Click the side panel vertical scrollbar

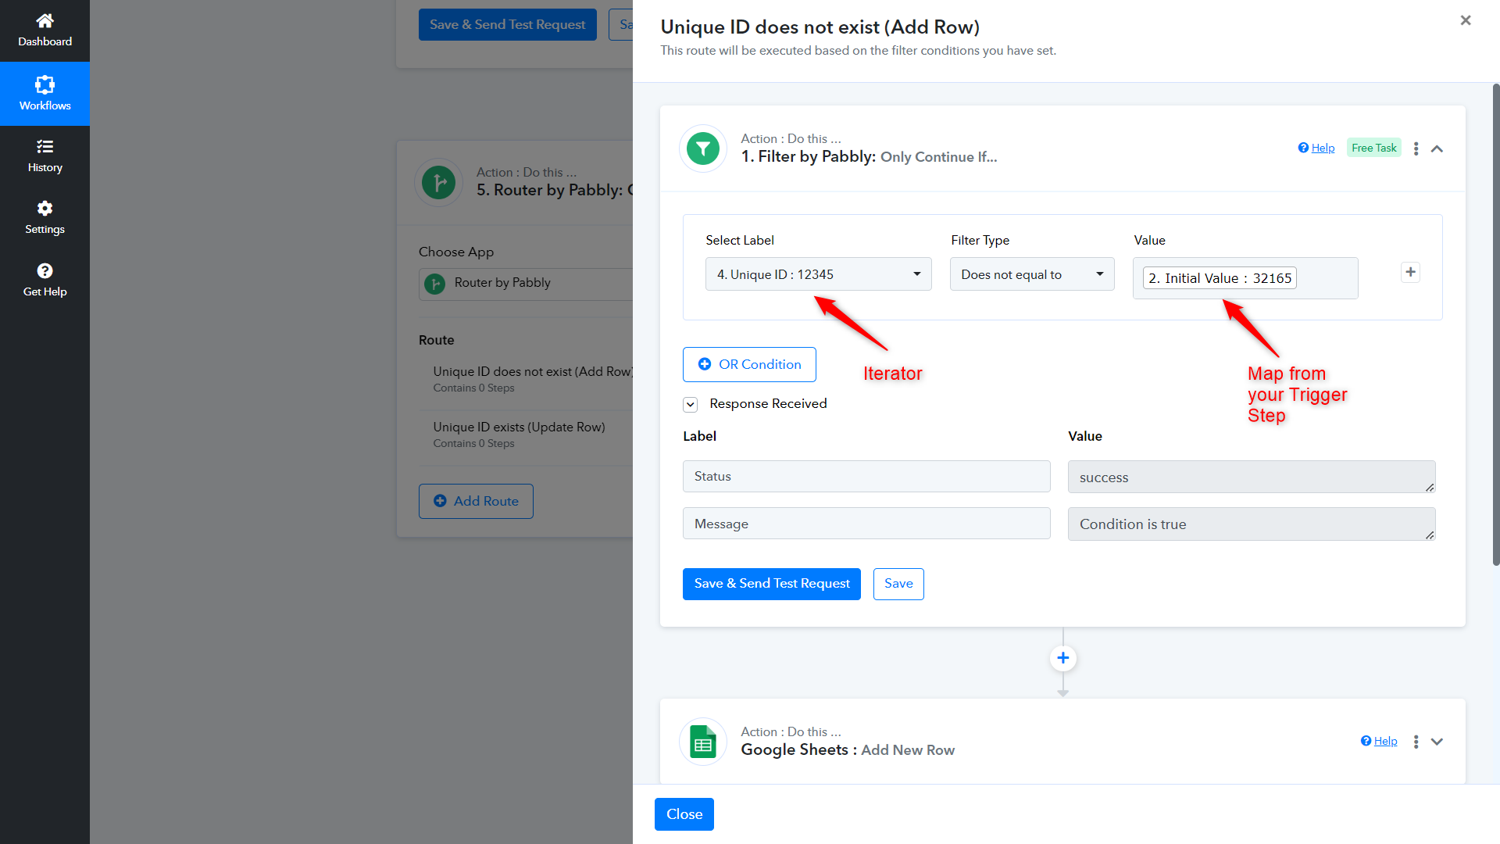point(1495,324)
